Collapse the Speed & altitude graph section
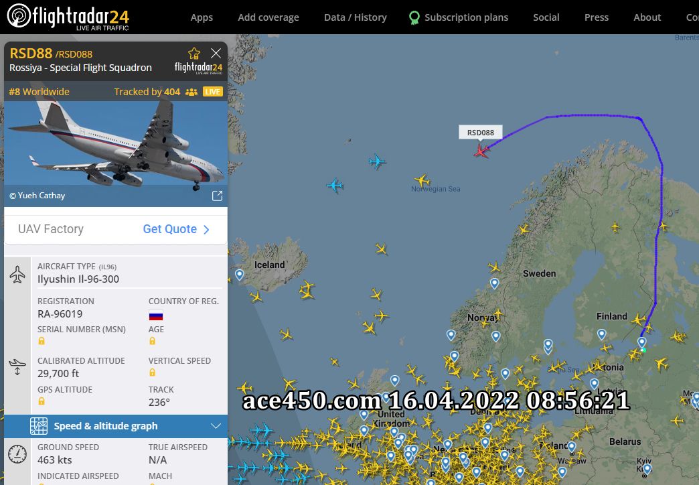Screen dimensions: 699x485 coord(216,426)
